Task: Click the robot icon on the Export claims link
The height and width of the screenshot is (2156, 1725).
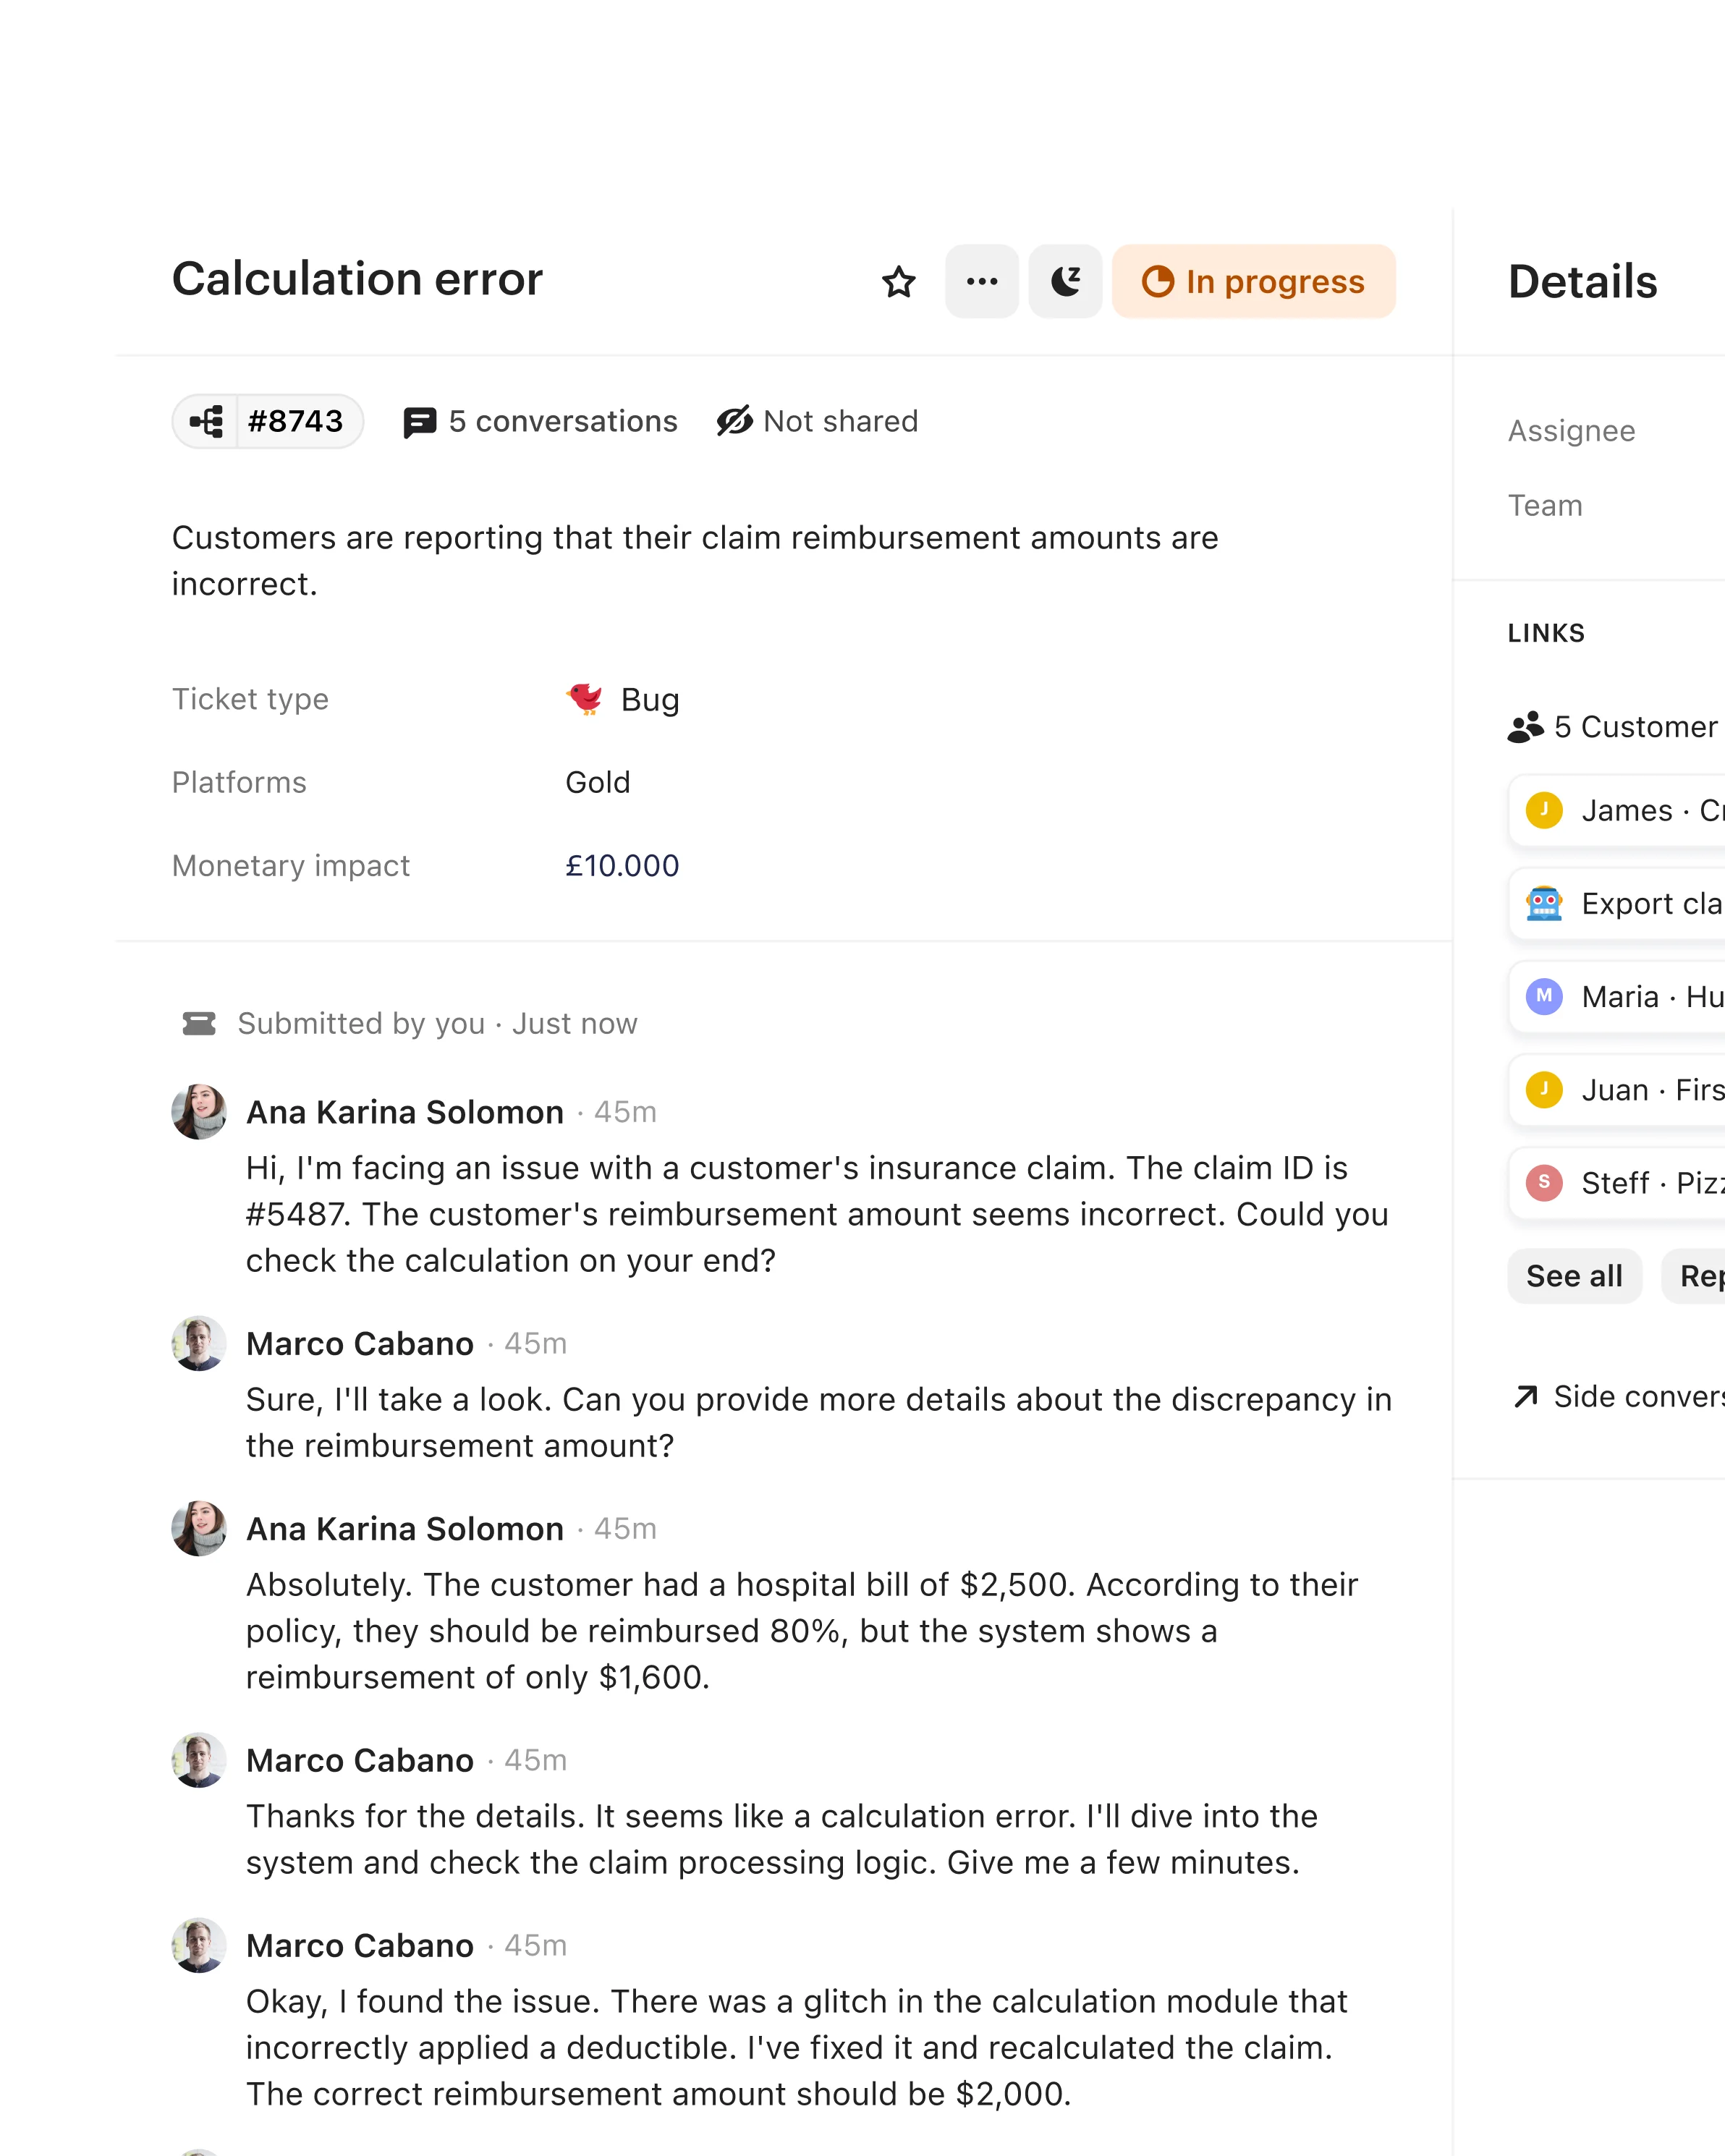Action: coord(1543,903)
